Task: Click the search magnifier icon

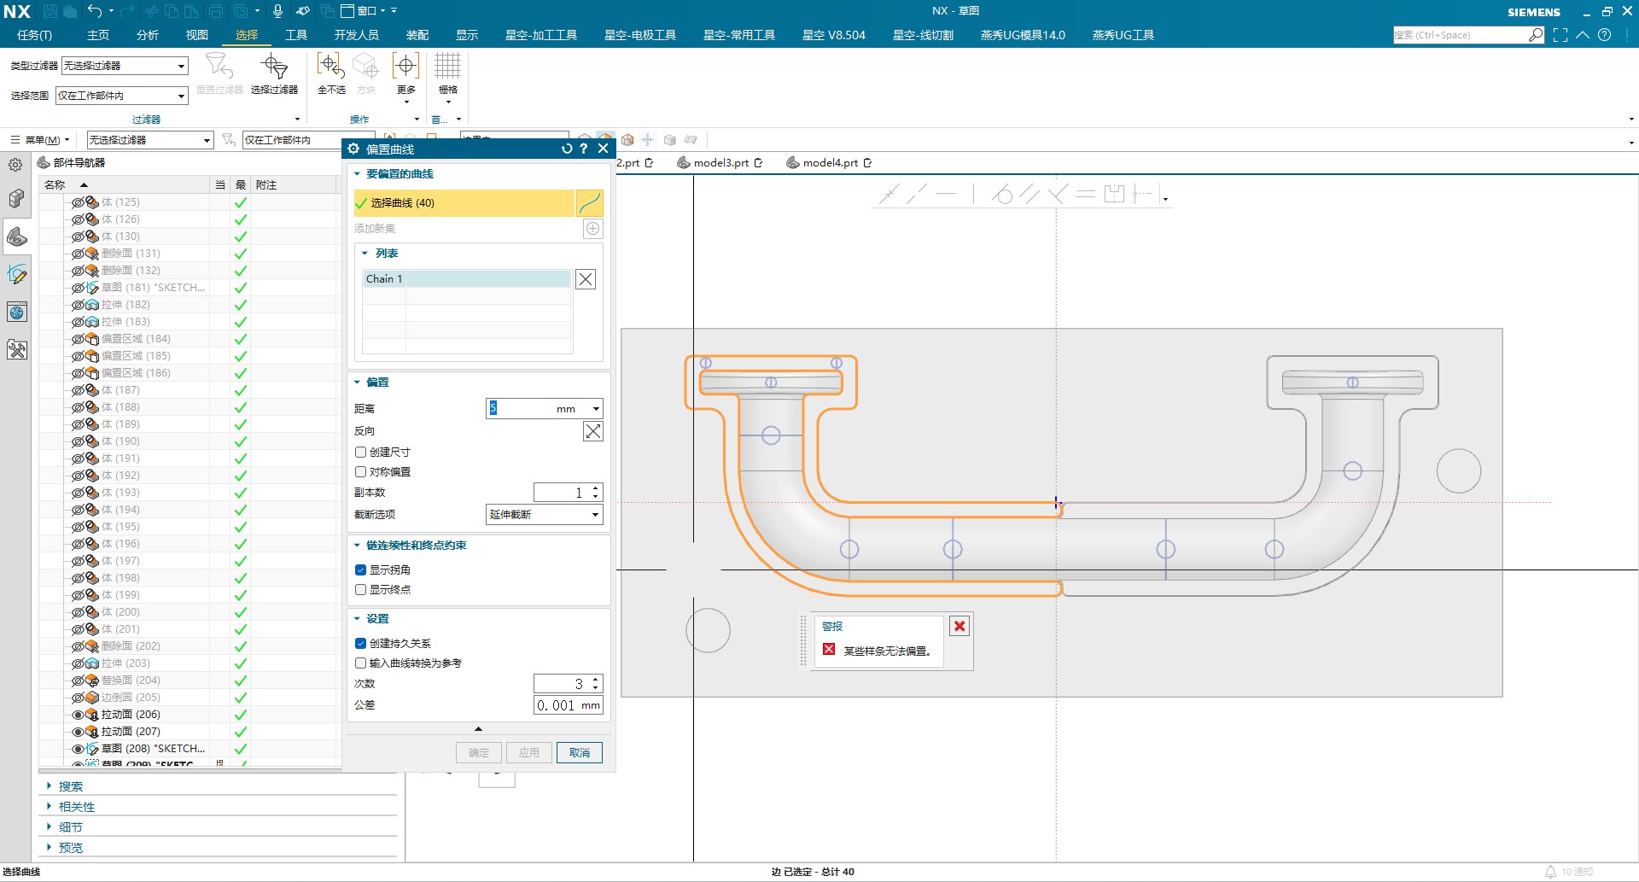Action: tap(1536, 35)
